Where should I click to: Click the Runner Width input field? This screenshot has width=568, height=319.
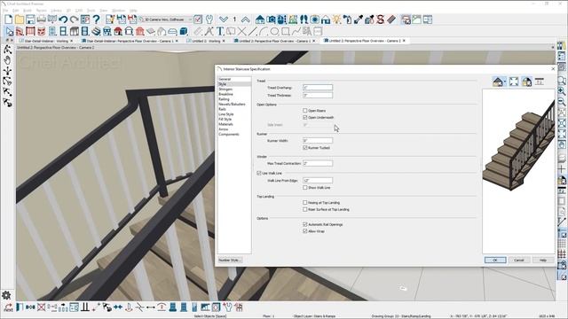click(x=318, y=140)
